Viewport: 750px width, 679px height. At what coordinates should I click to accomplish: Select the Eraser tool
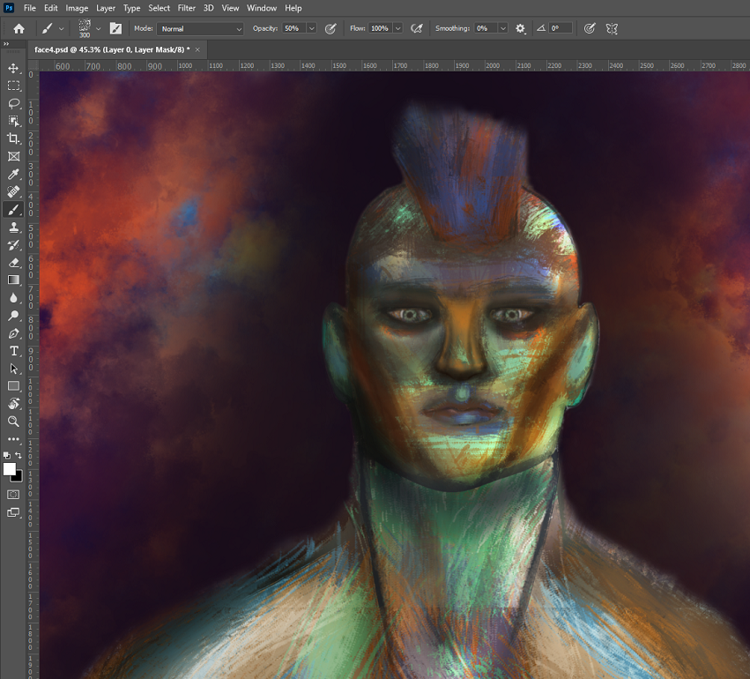[13, 262]
